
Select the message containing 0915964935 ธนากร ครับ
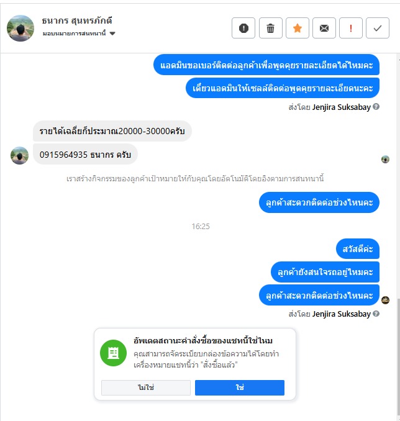[x=85, y=155]
